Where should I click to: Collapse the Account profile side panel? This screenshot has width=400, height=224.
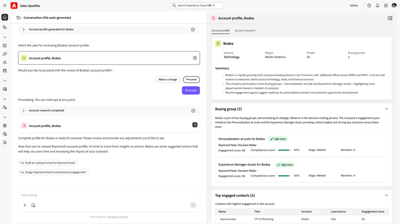[390, 18]
